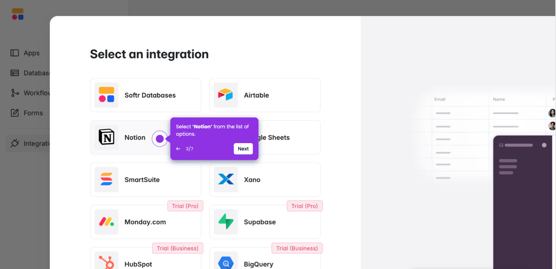Click the Integrations plug icon
The image size is (556, 269).
pyautogui.click(x=15, y=143)
